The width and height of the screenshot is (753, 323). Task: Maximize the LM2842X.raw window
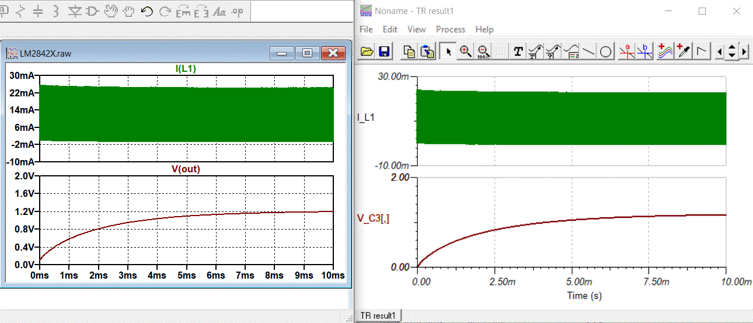click(307, 53)
